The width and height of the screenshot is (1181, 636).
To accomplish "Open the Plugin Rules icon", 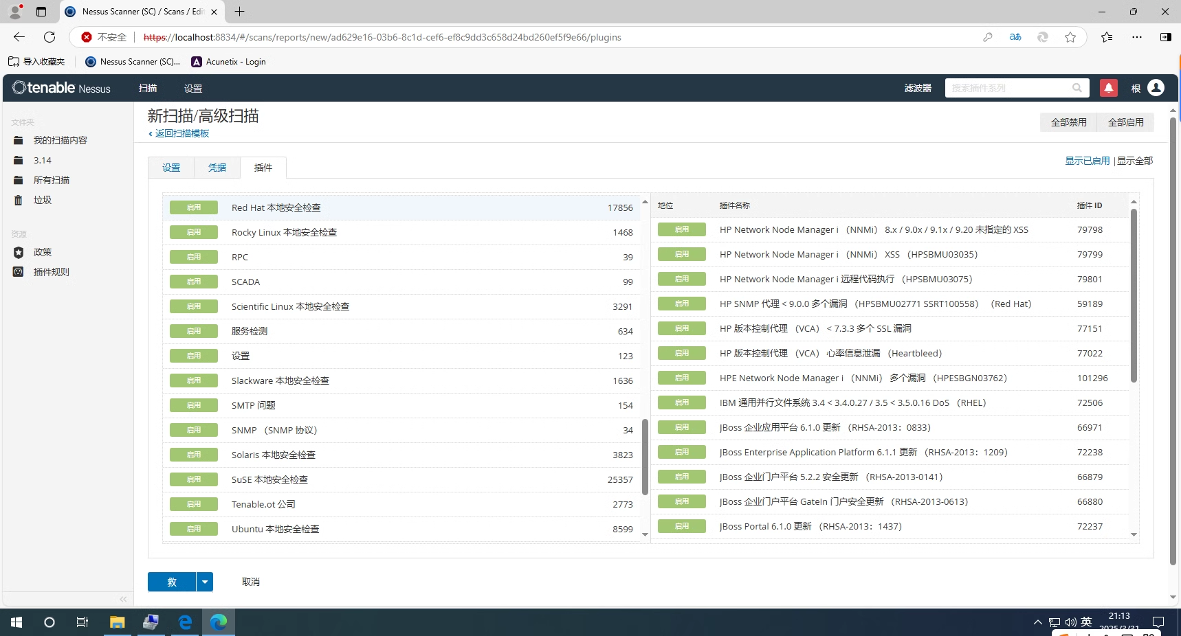I will click(19, 272).
